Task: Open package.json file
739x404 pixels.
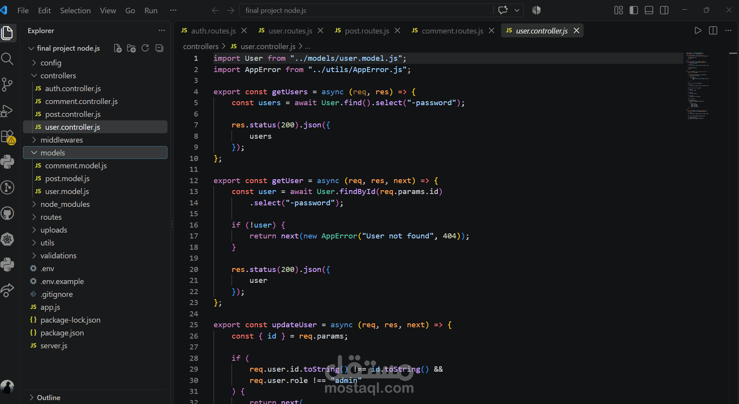Action: (95, 333)
